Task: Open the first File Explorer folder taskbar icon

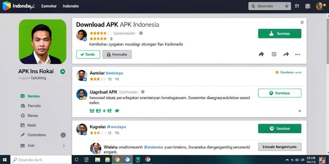Action: click(x=98, y=160)
